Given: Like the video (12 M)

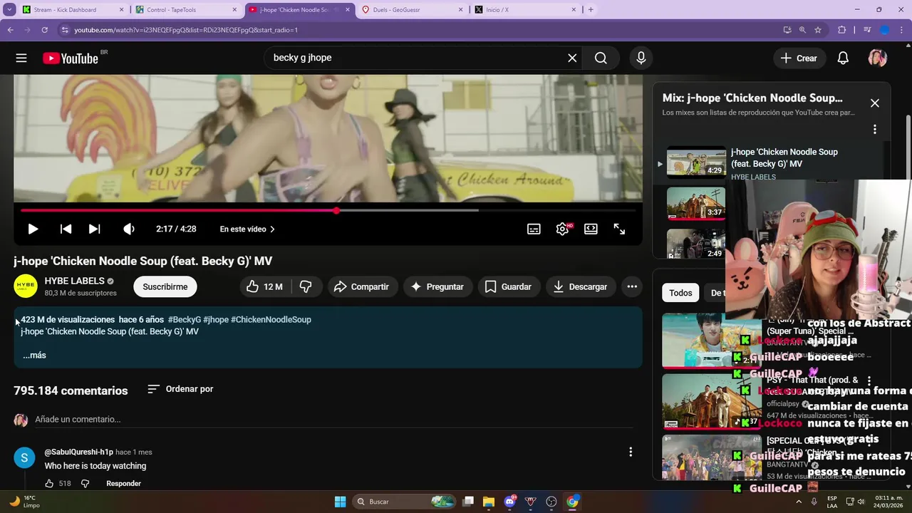Looking at the screenshot, I should (264, 286).
